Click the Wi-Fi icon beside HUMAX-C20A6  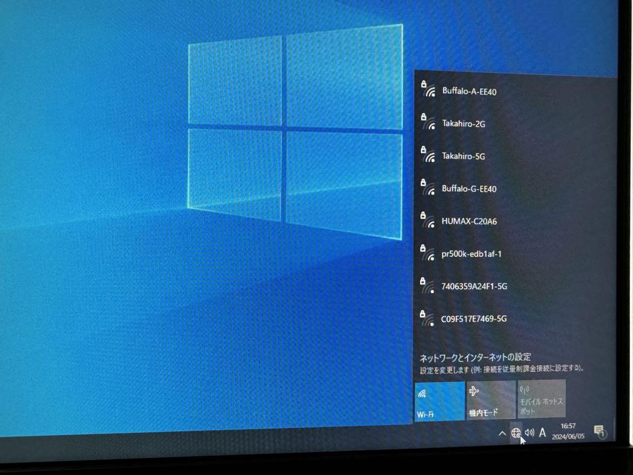[x=428, y=220]
